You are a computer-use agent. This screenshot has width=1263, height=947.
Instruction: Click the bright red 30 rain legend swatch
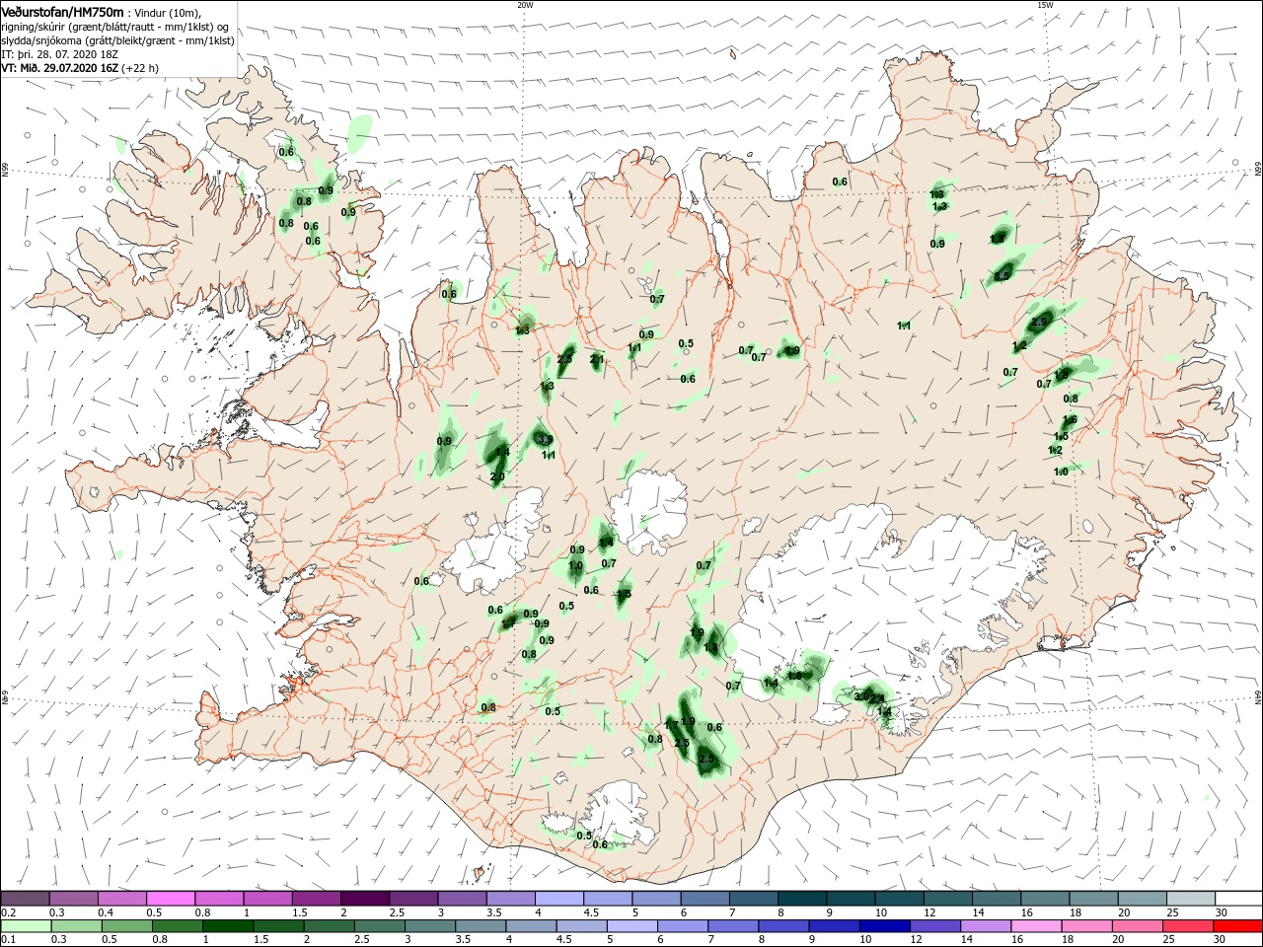tap(1237, 925)
